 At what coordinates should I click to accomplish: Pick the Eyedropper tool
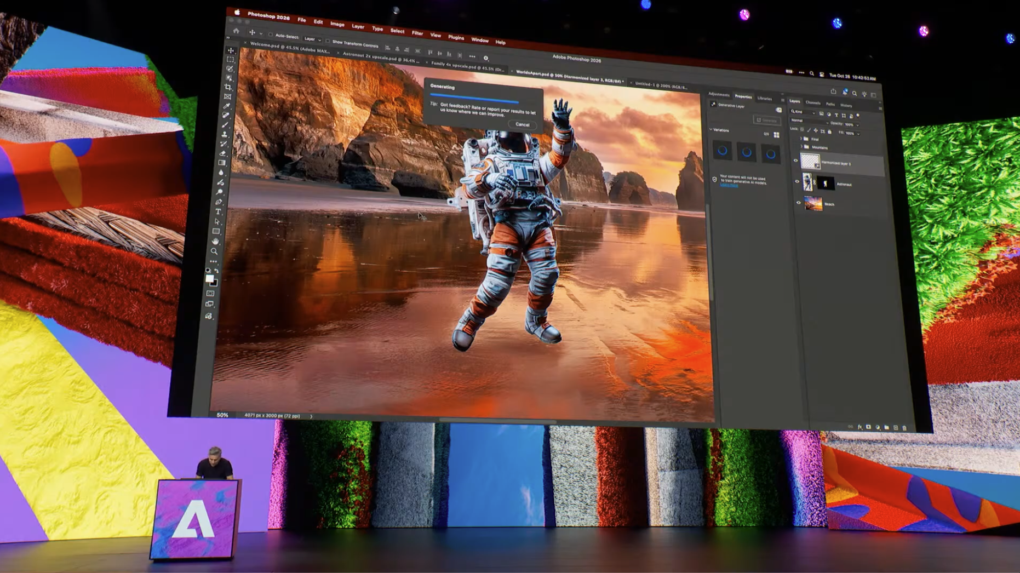click(226, 106)
